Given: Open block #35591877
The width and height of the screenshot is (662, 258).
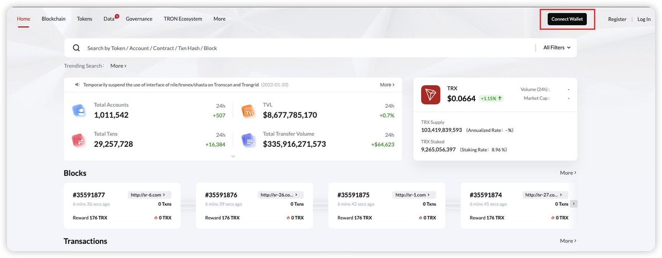Looking at the screenshot, I should click(x=89, y=195).
